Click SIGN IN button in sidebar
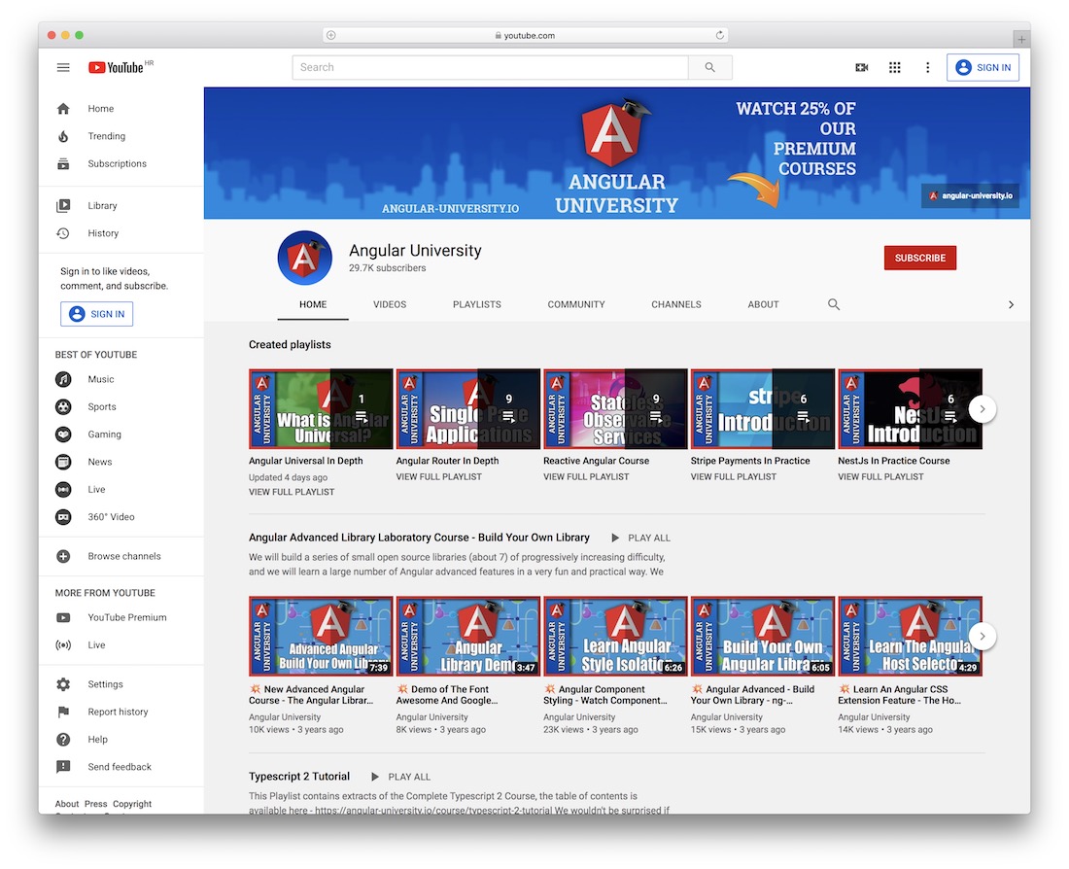The image size is (1069, 869). 97,314
